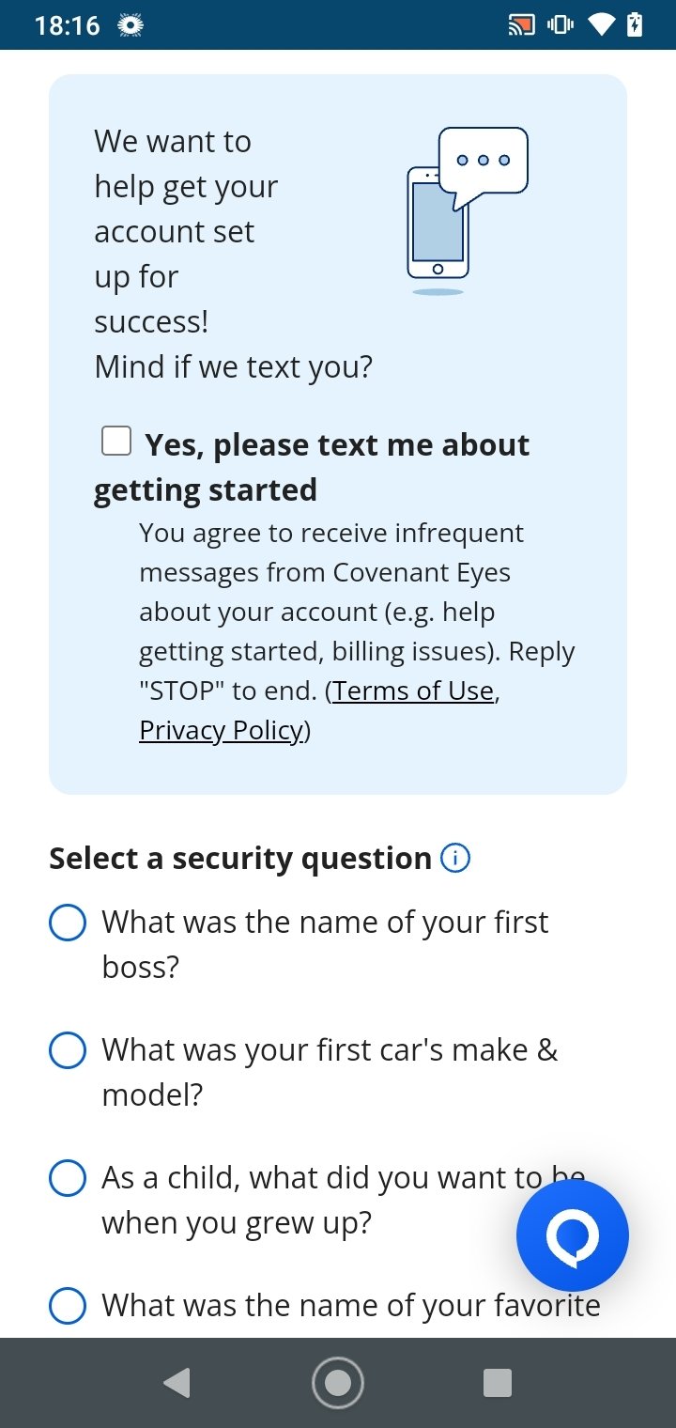
Task: Tap the cast icon in status bar
Action: pos(521,25)
